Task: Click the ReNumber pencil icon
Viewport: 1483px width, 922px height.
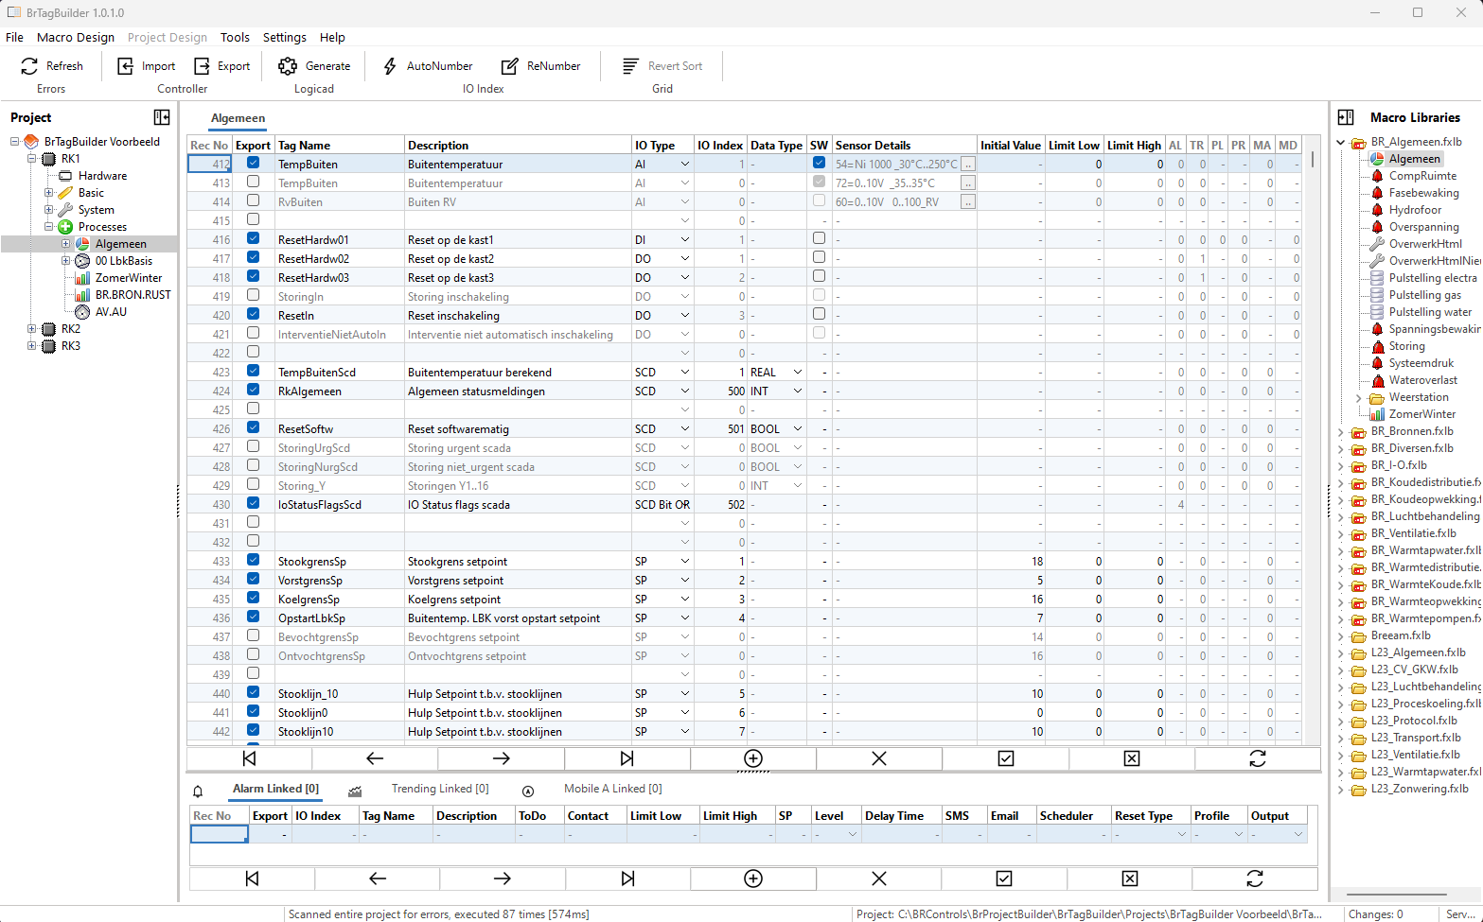Action: click(510, 66)
